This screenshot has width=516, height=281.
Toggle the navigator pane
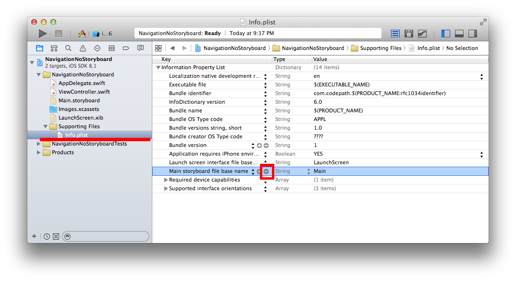pyautogui.click(x=445, y=34)
